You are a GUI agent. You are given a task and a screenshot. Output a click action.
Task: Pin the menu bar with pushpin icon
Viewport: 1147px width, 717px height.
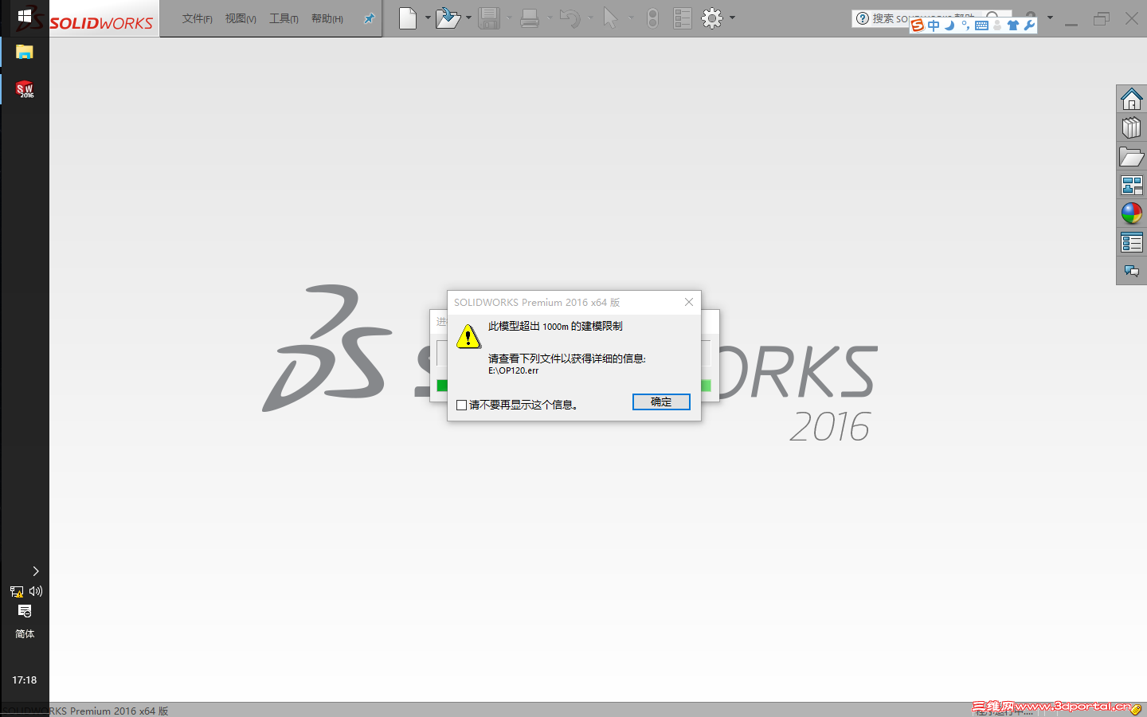click(x=369, y=18)
